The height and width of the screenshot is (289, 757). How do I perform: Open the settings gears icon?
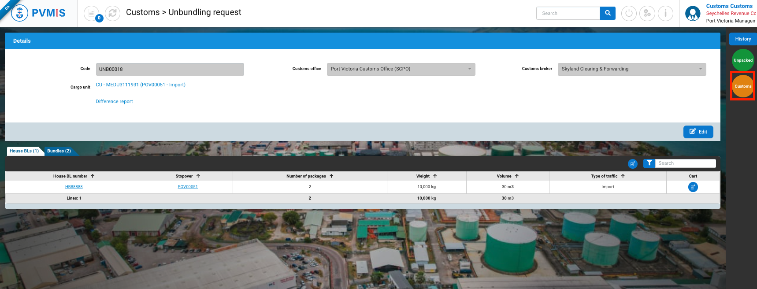[647, 13]
